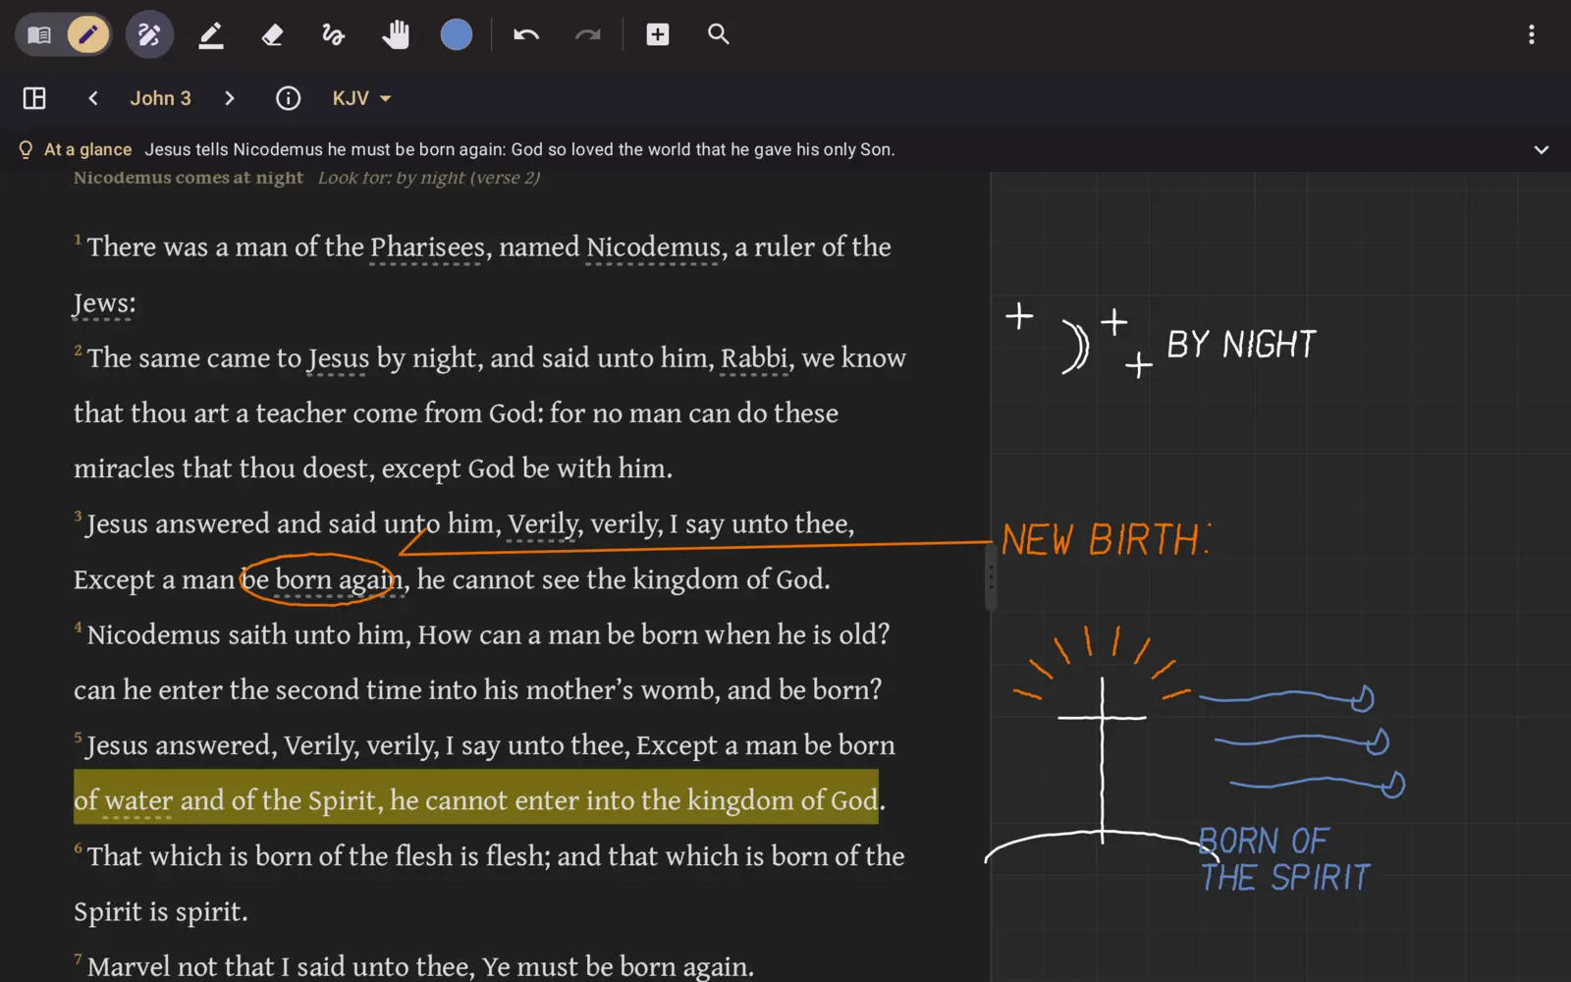Open the blue pen color swatch

click(457, 35)
